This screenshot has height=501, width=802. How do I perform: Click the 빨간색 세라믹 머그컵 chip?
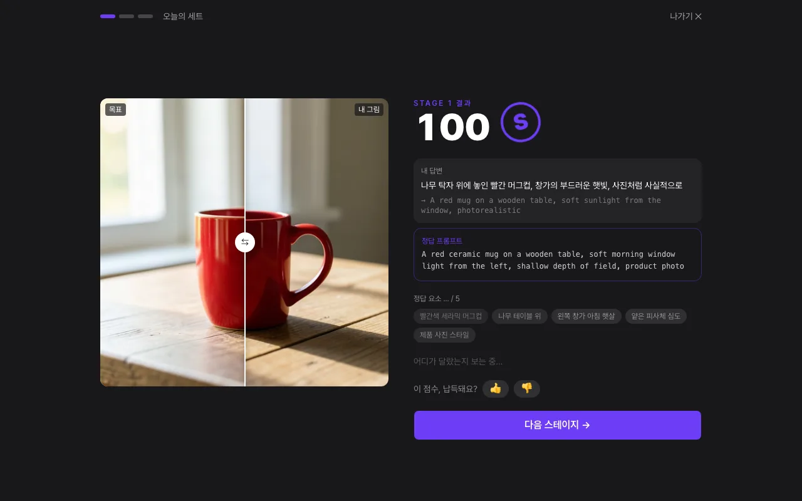tap(450, 316)
